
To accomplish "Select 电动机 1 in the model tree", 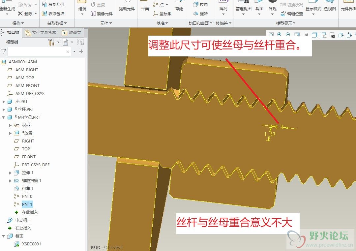I will pyautogui.click(x=23, y=220).
